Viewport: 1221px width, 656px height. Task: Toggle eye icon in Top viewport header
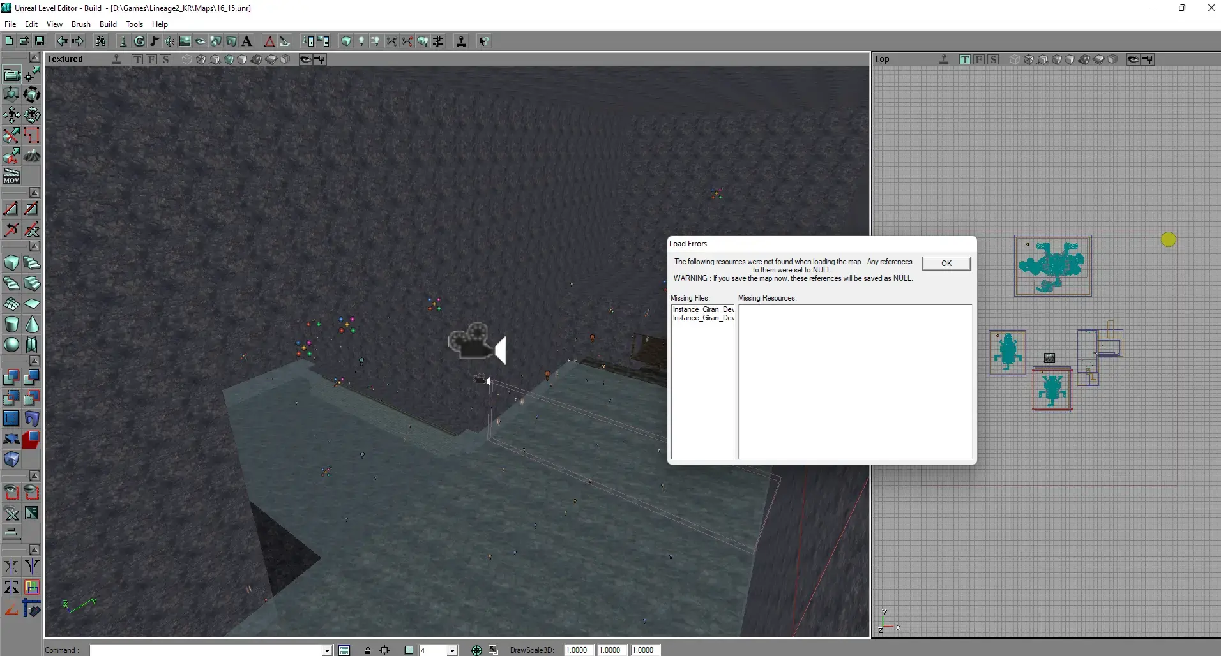(x=1133, y=59)
